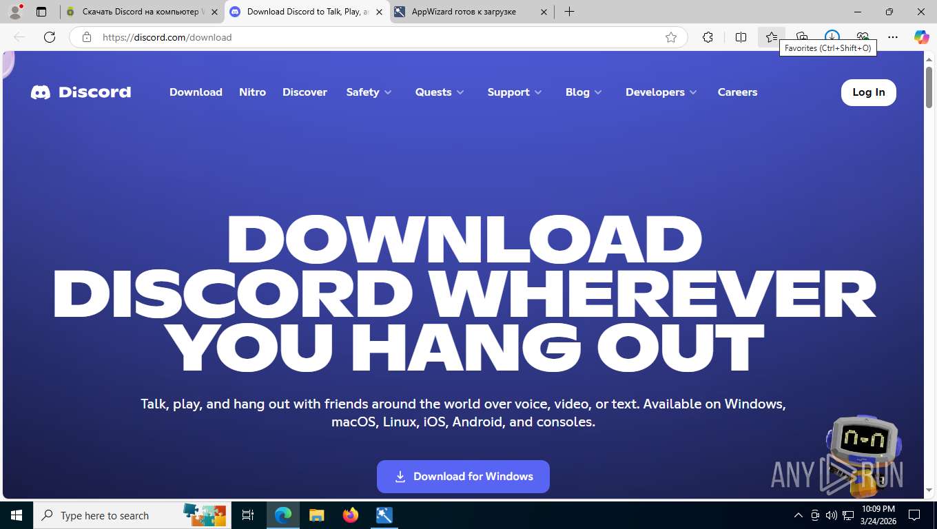Add this page to favorites with the star icon
The image size is (937, 529).
coord(671,37)
